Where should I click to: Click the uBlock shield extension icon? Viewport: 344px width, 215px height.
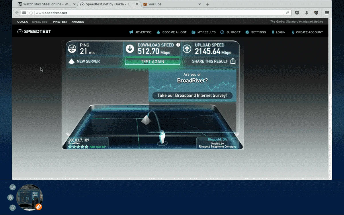click(x=316, y=13)
